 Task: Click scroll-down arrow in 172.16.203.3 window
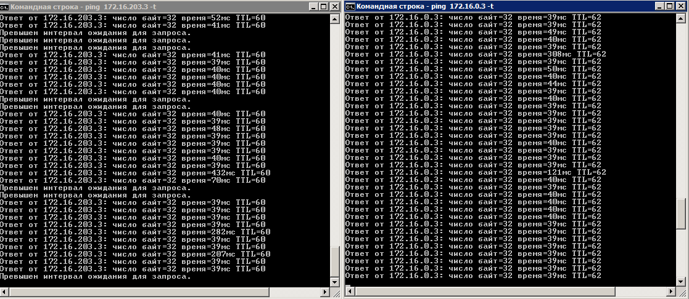coord(335,282)
